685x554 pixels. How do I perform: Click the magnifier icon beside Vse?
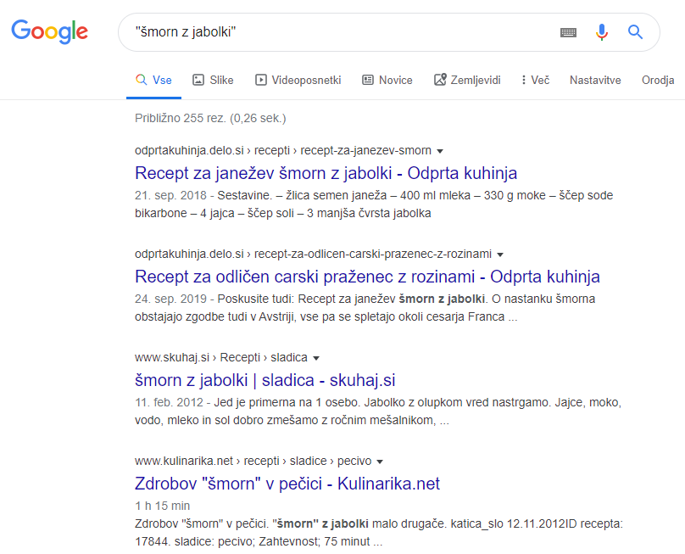tap(141, 80)
